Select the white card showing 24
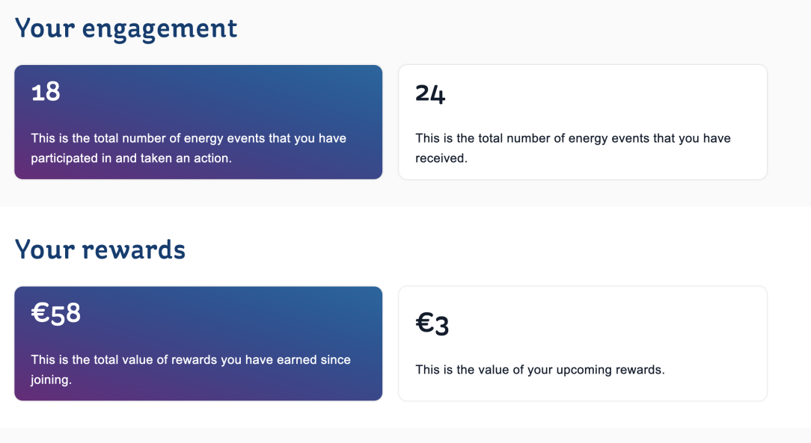This screenshot has width=811, height=443. pos(583,122)
